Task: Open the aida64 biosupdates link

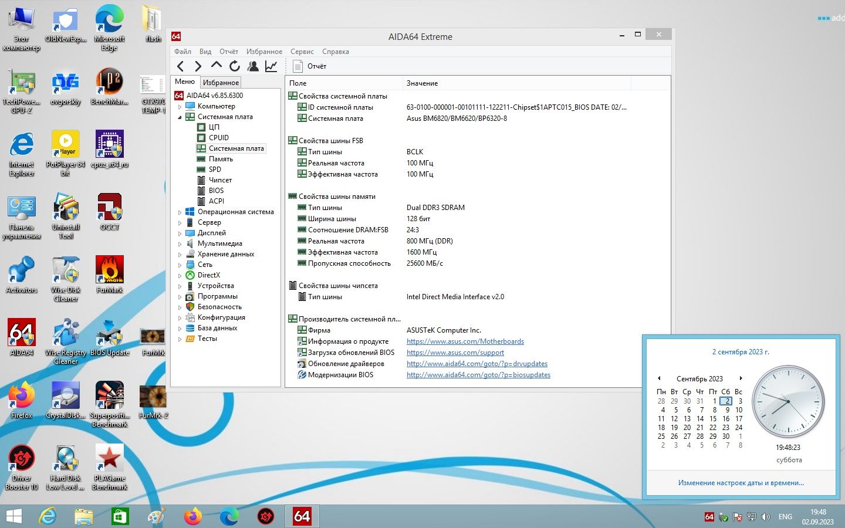Action: [478, 375]
